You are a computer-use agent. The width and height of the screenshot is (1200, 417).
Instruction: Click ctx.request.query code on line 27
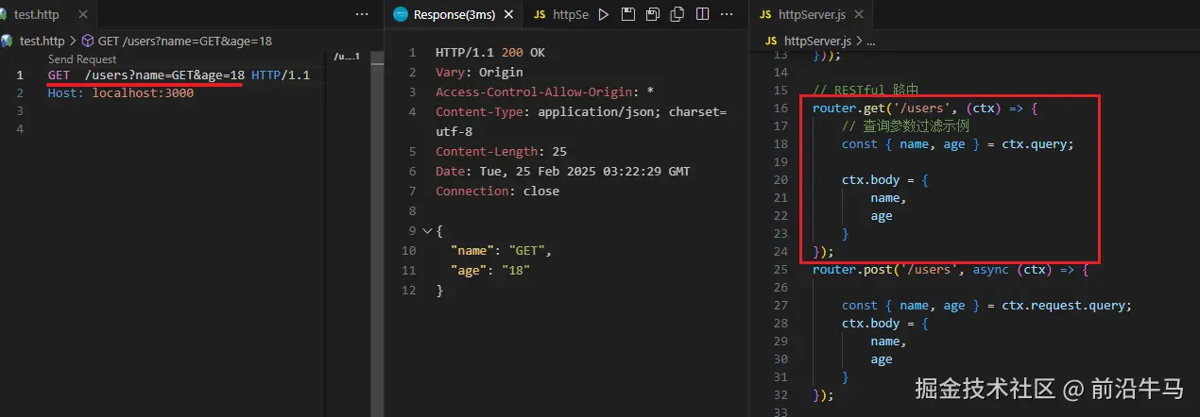pos(987,306)
